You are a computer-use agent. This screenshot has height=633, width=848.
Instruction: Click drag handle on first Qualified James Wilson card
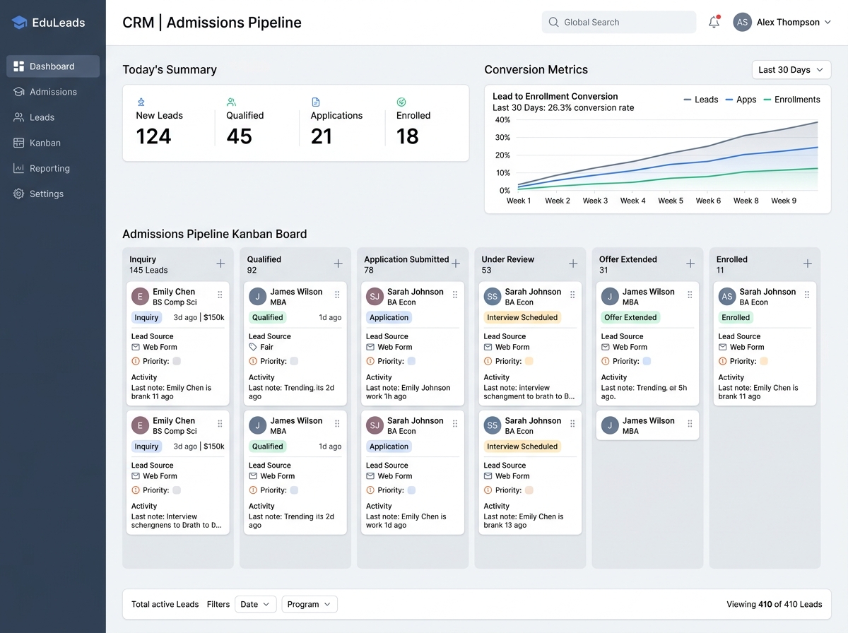[337, 295]
